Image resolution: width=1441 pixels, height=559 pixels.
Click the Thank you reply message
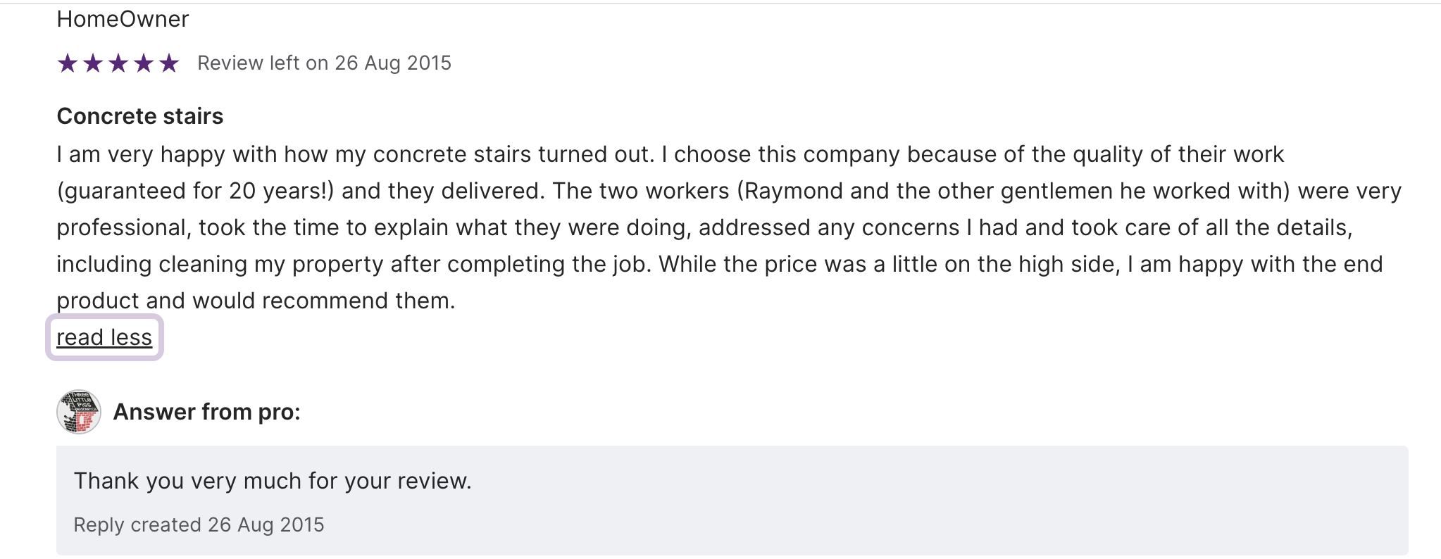click(x=272, y=481)
